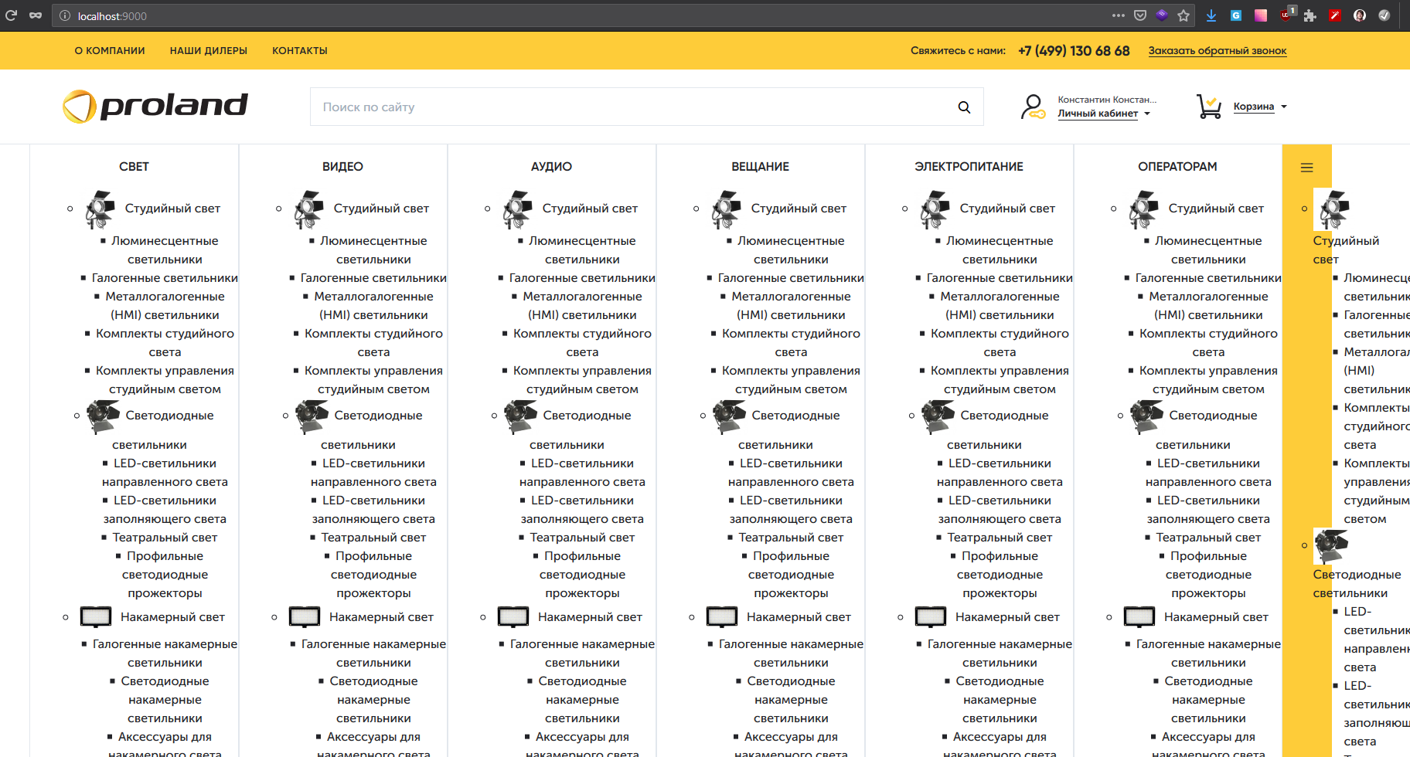Click the localhost:9000 address bar
Image resolution: width=1410 pixels, height=757 pixels.
tap(541, 15)
